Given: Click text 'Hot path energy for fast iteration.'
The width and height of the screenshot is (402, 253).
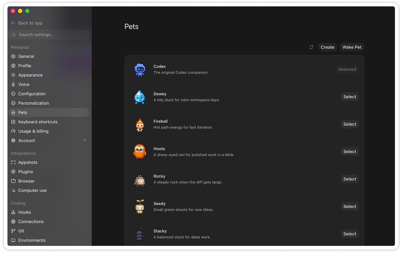Looking at the screenshot, I should [183, 127].
